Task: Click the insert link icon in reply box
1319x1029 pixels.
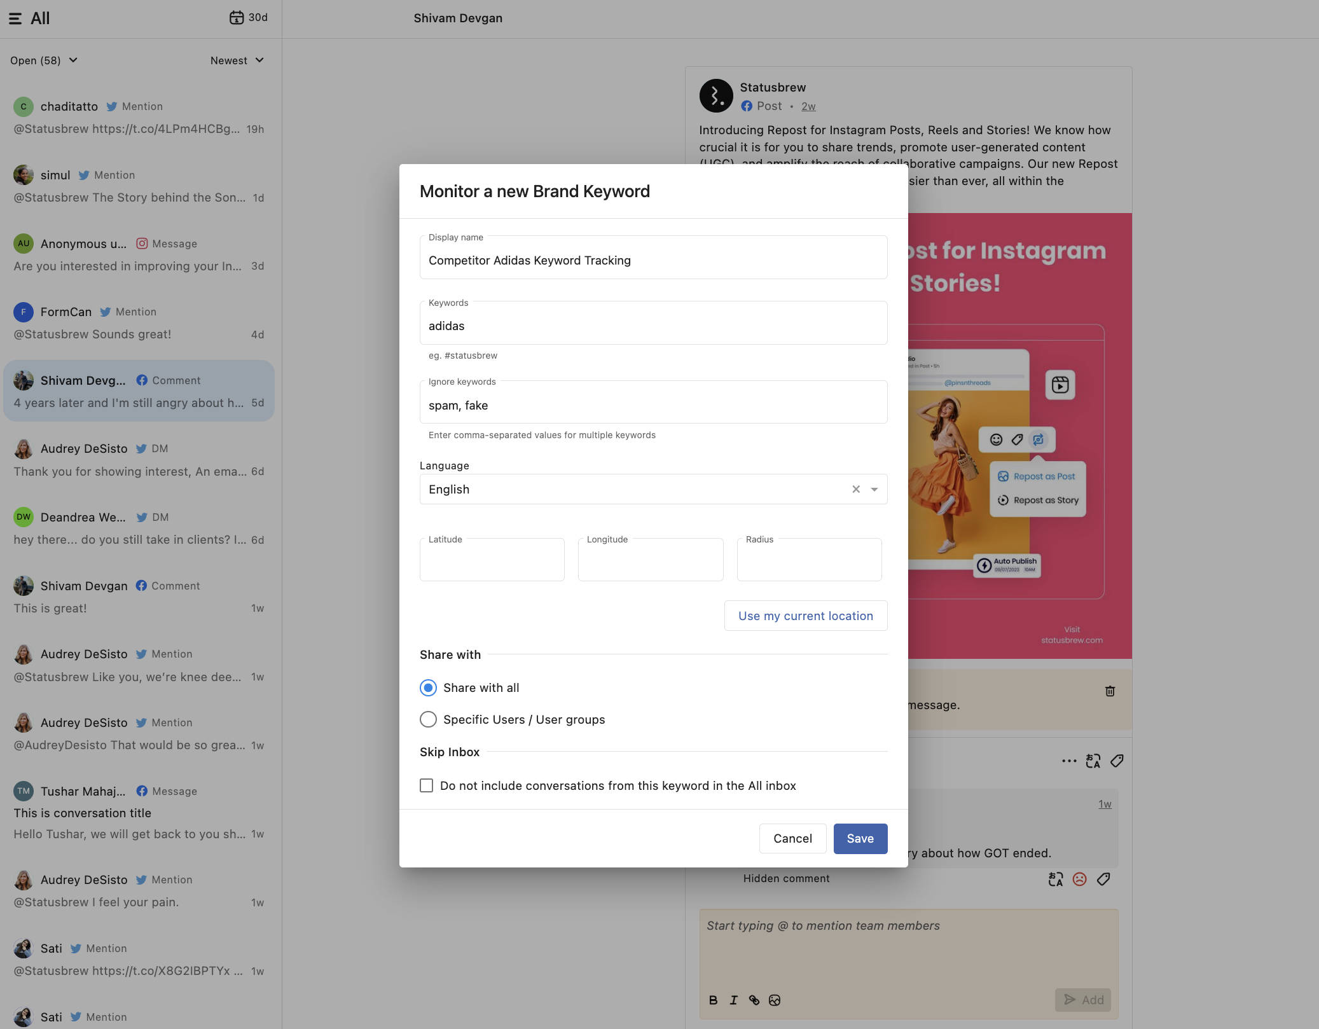Action: 754,1000
